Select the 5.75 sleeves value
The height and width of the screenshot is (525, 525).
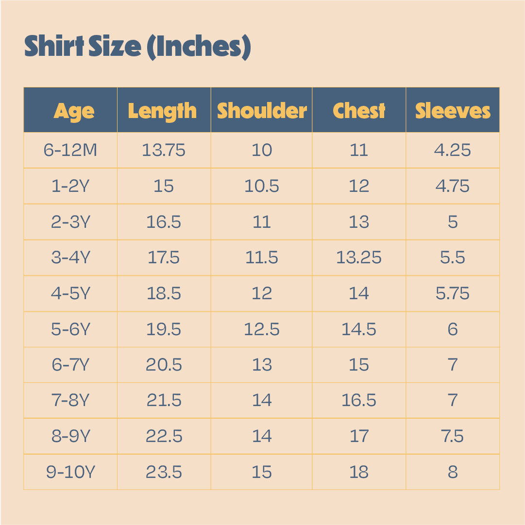[453, 293]
